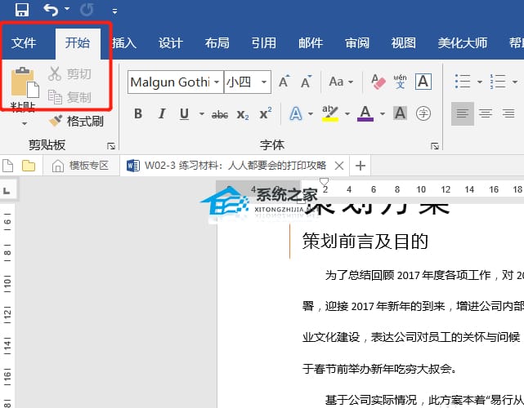The height and width of the screenshot is (408, 524).
Task: Click the Clear Formatting eraser icon
Action: pyautogui.click(x=378, y=82)
